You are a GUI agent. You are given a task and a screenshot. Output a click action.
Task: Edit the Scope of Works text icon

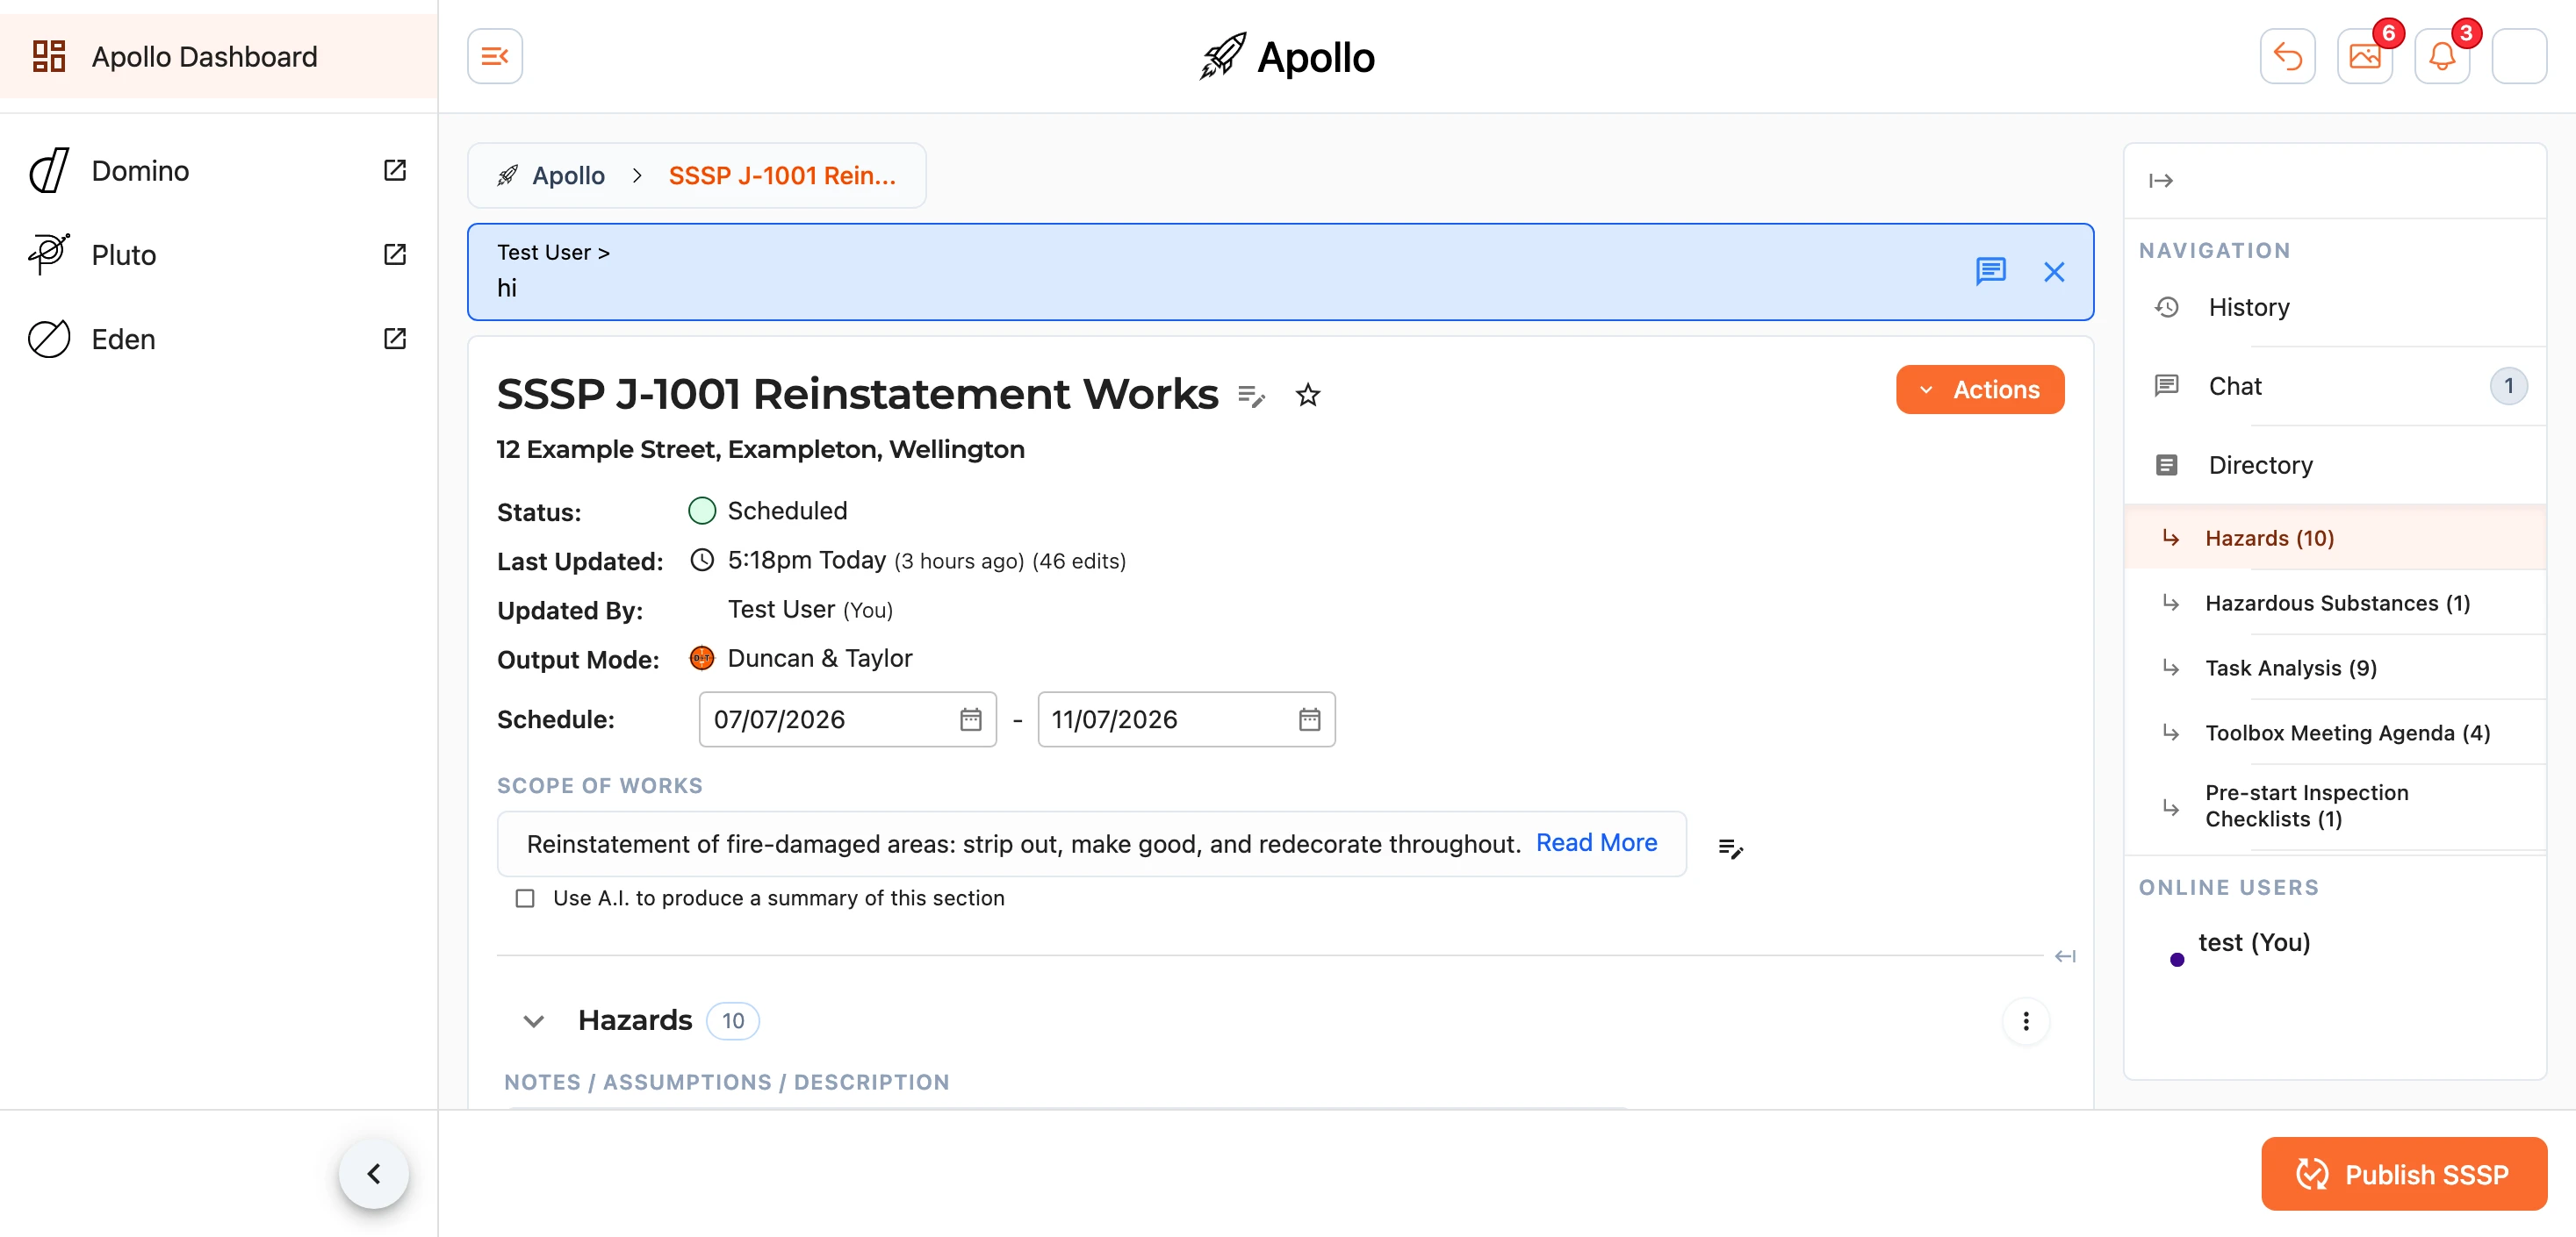1730,848
